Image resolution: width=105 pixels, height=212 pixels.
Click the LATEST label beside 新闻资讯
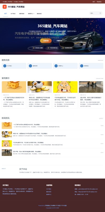(101, 118)
